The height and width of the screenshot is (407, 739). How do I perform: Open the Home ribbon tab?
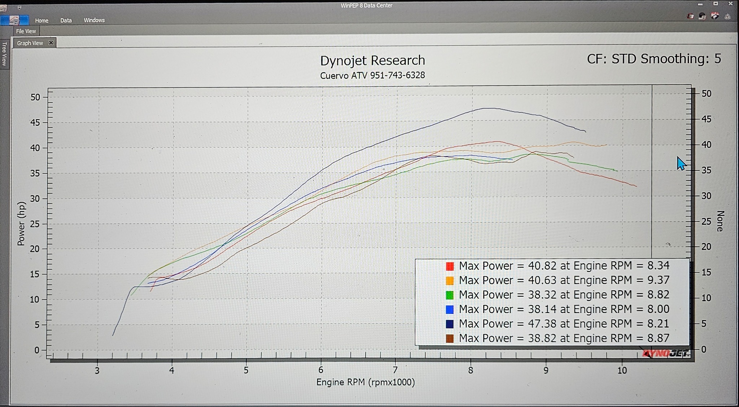click(x=41, y=21)
